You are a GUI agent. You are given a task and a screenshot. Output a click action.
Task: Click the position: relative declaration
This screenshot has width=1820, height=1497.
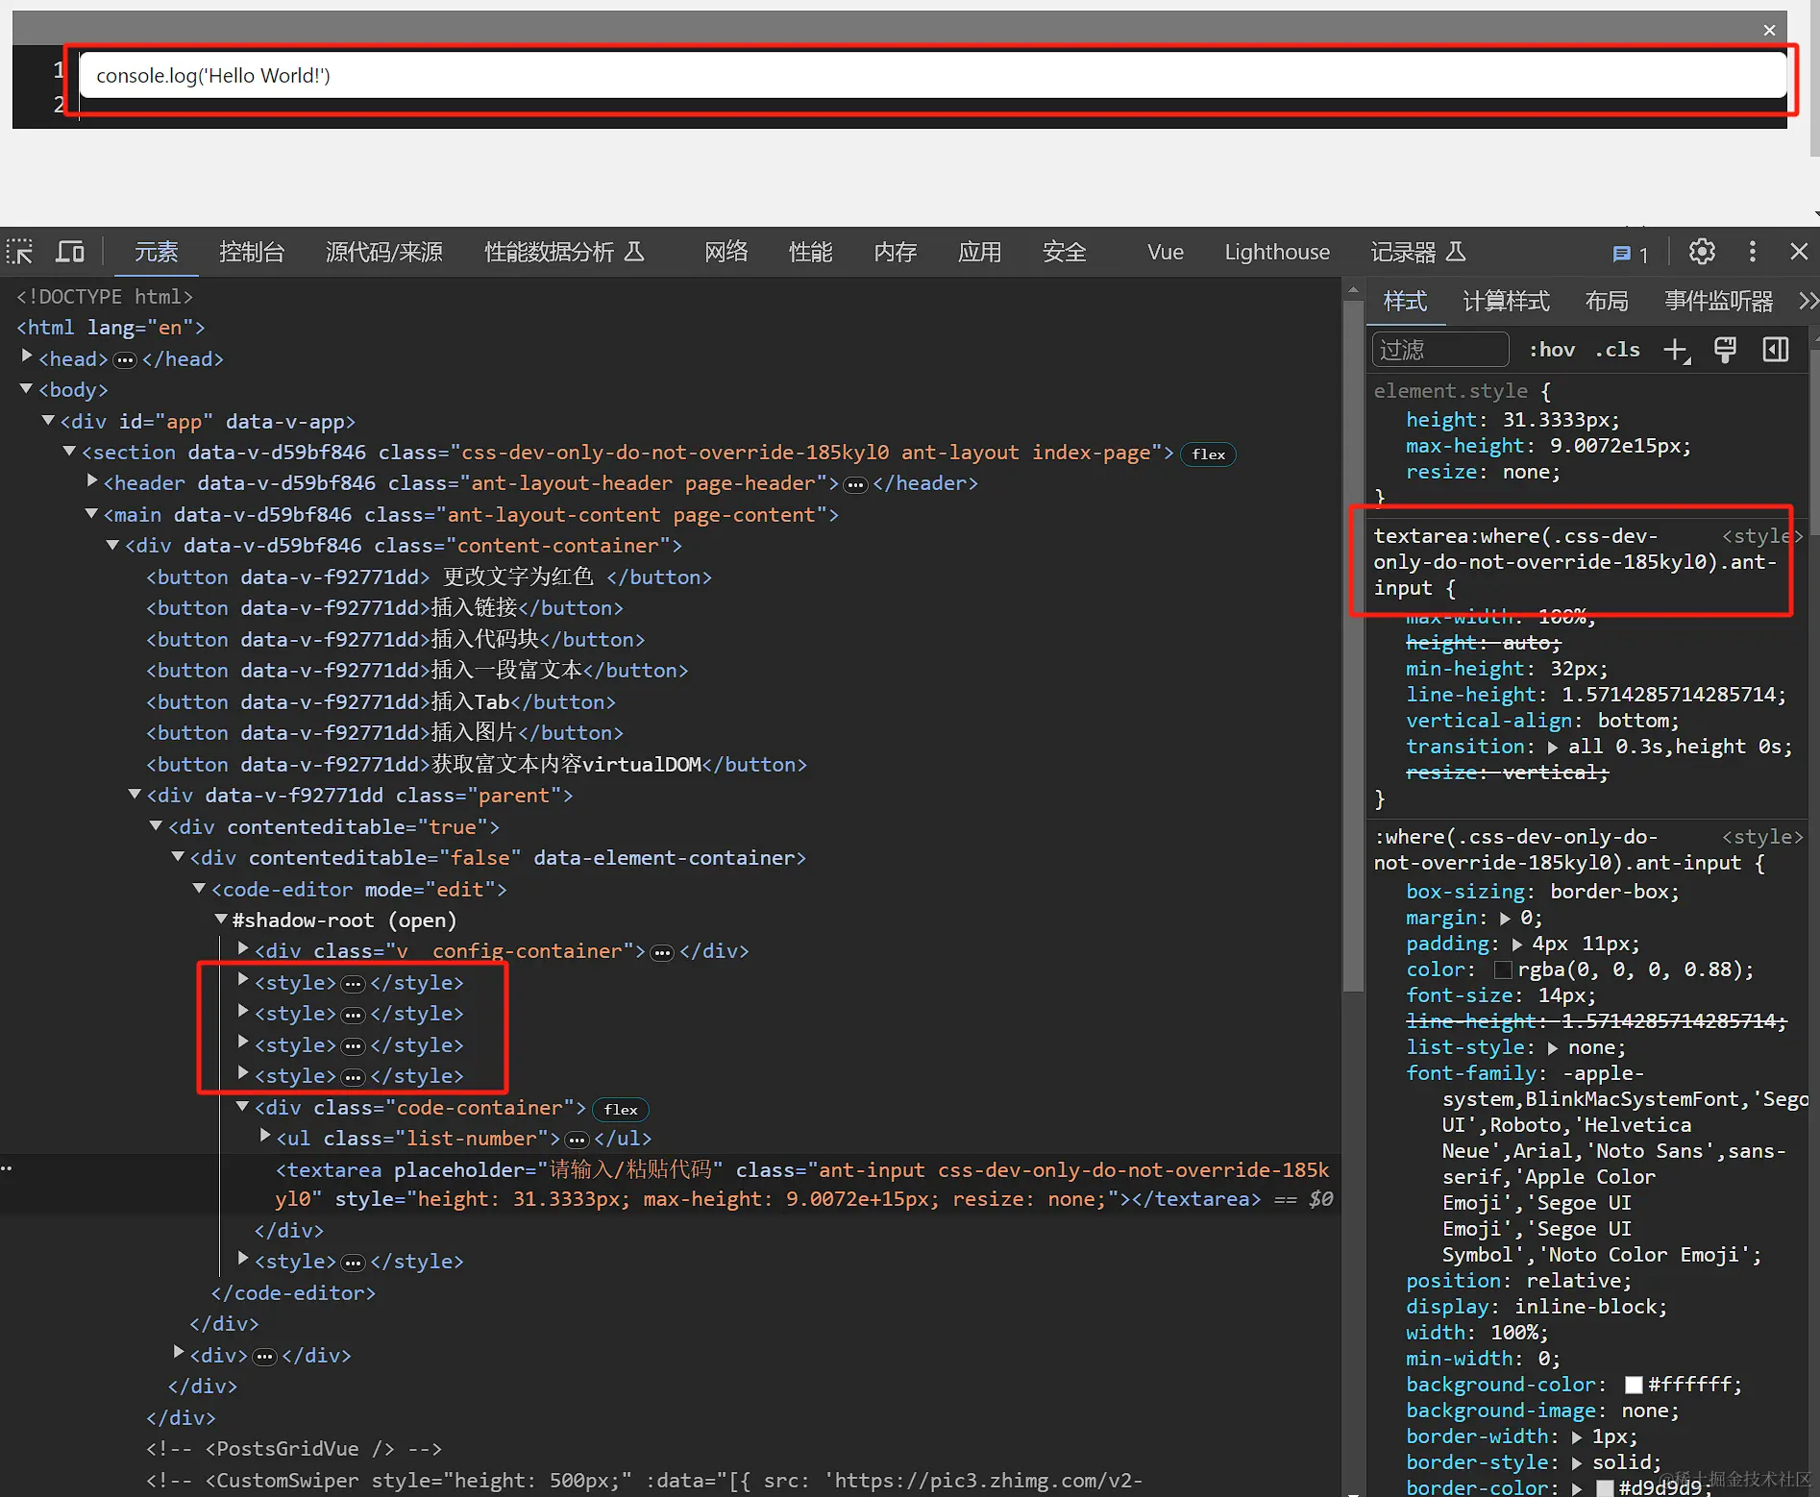tap(1518, 1281)
